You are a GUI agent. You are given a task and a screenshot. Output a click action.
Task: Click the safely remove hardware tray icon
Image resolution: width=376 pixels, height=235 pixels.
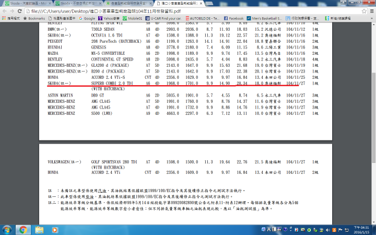[x=315, y=230]
